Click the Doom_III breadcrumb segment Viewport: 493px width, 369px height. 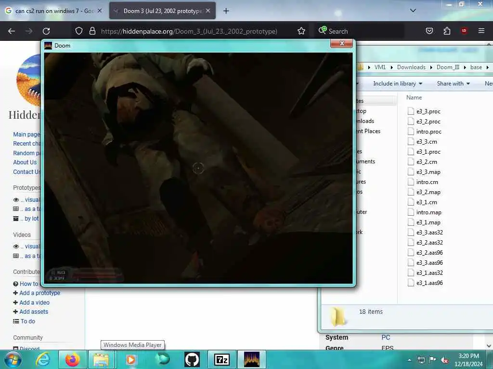(448, 67)
